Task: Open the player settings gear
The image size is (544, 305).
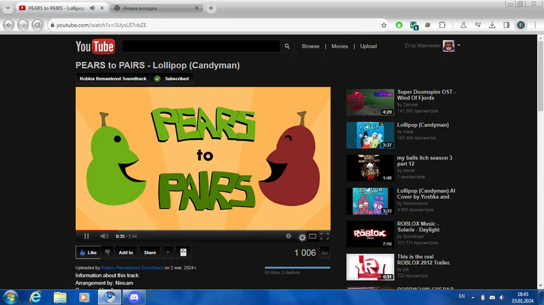Action: point(302,237)
